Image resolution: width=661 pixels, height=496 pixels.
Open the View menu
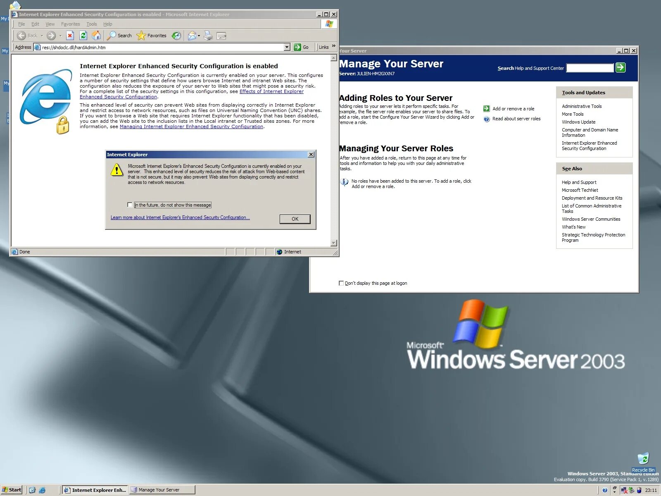point(50,24)
